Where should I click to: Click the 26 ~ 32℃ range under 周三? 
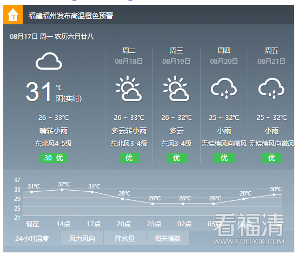pyautogui.click(x=177, y=118)
